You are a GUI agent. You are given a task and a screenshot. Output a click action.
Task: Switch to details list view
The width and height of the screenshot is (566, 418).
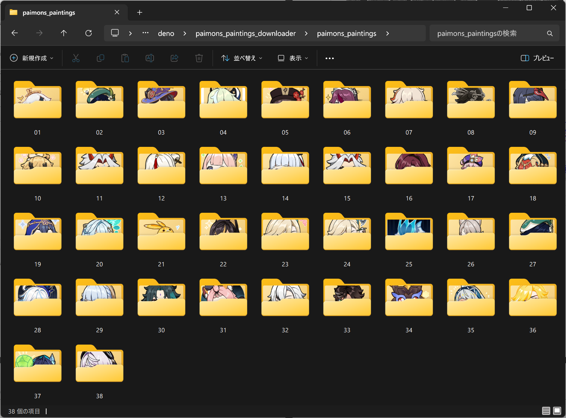click(x=546, y=411)
